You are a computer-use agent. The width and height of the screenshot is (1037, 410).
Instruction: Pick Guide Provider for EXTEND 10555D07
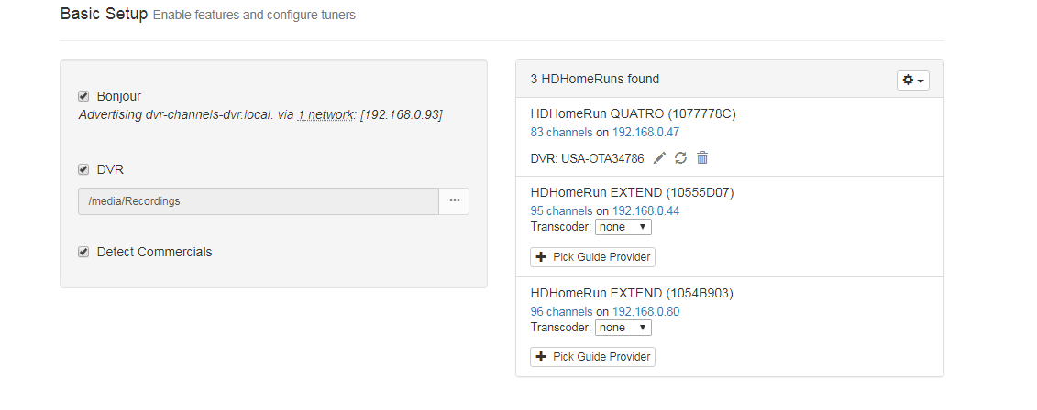(592, 257)
